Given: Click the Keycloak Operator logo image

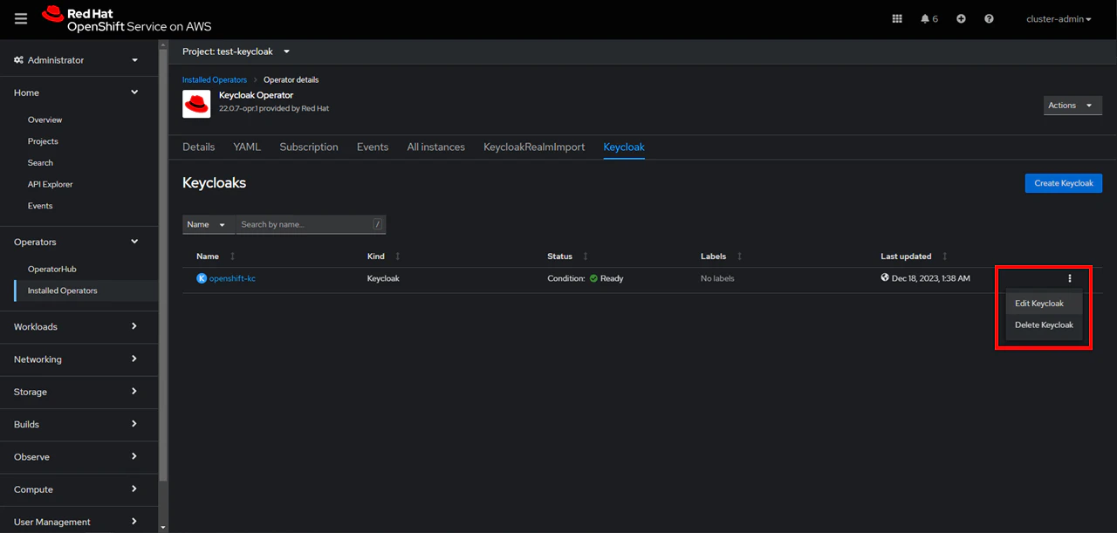Looking at the screenshot, I should [x=196, y=104].
